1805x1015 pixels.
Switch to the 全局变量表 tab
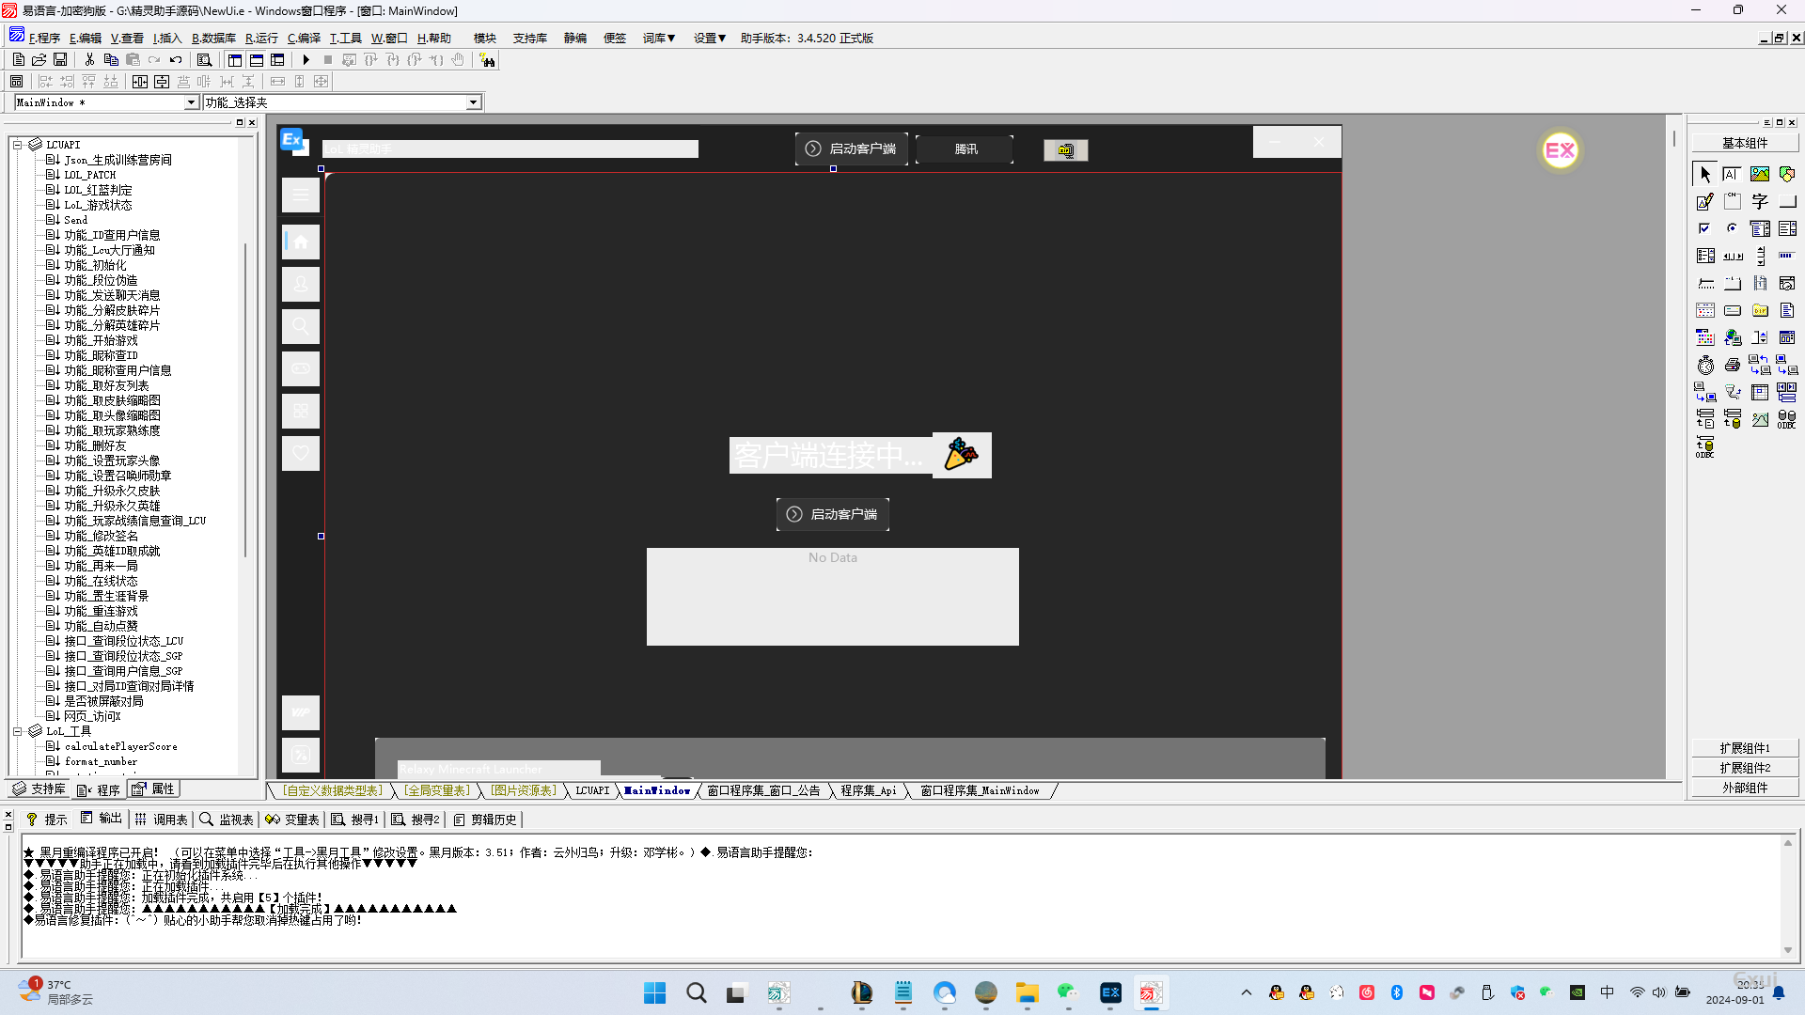pyautogui.click(x=438, y=791)
